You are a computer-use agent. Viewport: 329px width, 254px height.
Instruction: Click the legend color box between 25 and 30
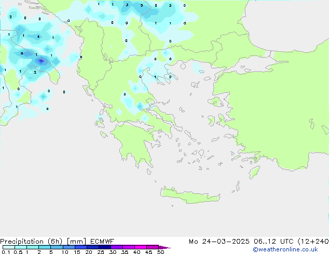point(105,247)
